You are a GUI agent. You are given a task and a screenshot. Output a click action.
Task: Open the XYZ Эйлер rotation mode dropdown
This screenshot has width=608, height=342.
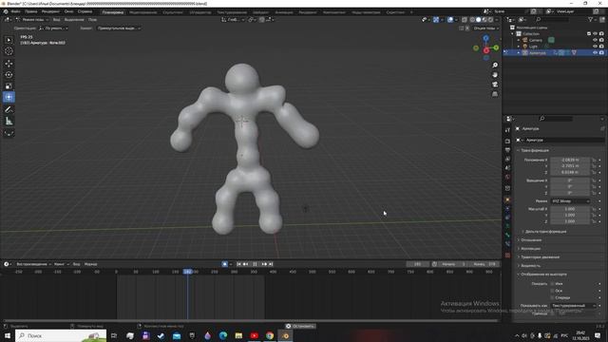570,201
